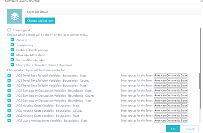This screenshot has width=203, height=133.
Task: Uncheck ACS Housing Costs - County layer
Action: pyautogui.click(x=9, y=111)
